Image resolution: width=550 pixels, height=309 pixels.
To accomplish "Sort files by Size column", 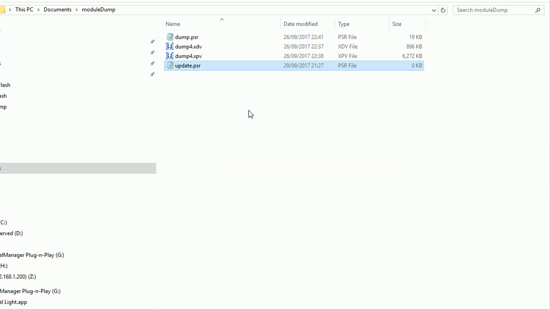I will pyautogui.click(x=397, y=24).
